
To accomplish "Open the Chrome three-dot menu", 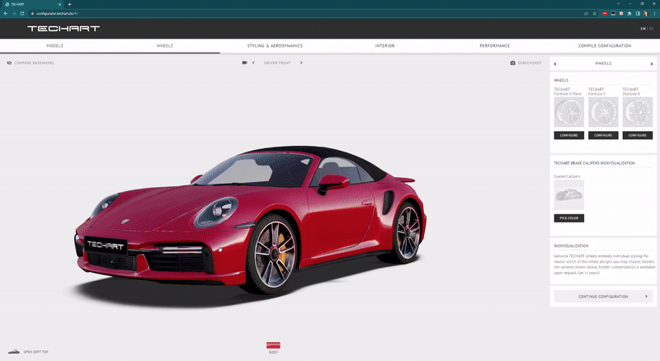I will click(653, 13).
